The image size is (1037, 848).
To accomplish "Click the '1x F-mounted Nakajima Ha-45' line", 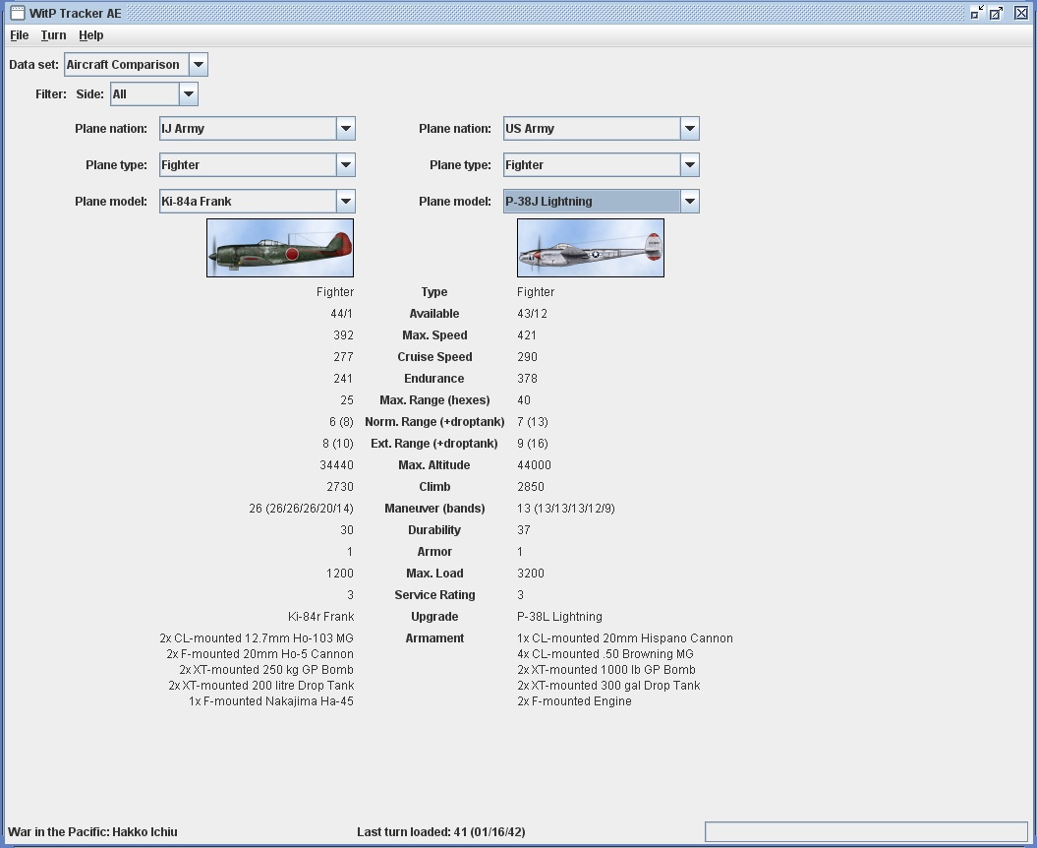I will [x=271, y=701].
